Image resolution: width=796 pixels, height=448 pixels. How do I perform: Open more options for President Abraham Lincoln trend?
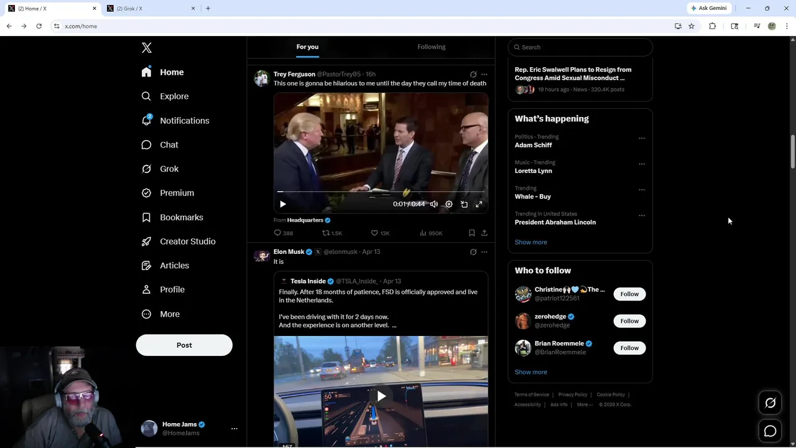pyautogui.click(x=642, y=215)
